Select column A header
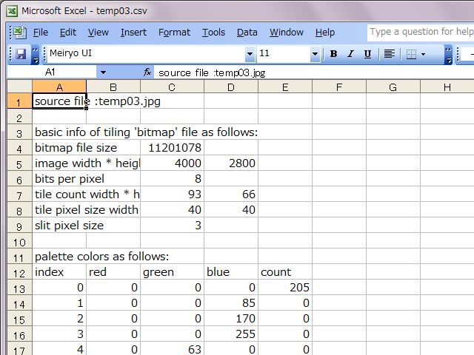The height and width of the screenshot is (355, 474). (59, 87)
